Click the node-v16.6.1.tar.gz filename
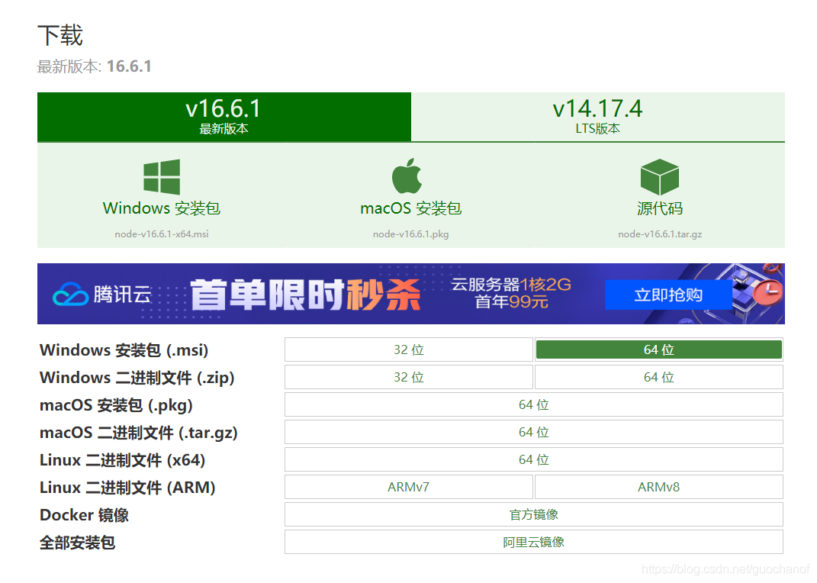The image size is (817, 583). pos(660,234)
